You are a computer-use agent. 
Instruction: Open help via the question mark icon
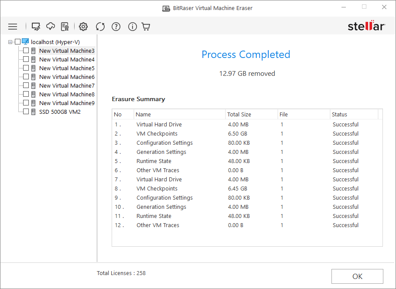coord(116,27)
